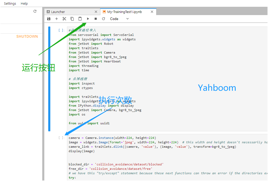Image resolution: width=268 pixels, height=181 pixels.
Task: Click the 'display(image)' line in second cell
Action: pos(82,151)
